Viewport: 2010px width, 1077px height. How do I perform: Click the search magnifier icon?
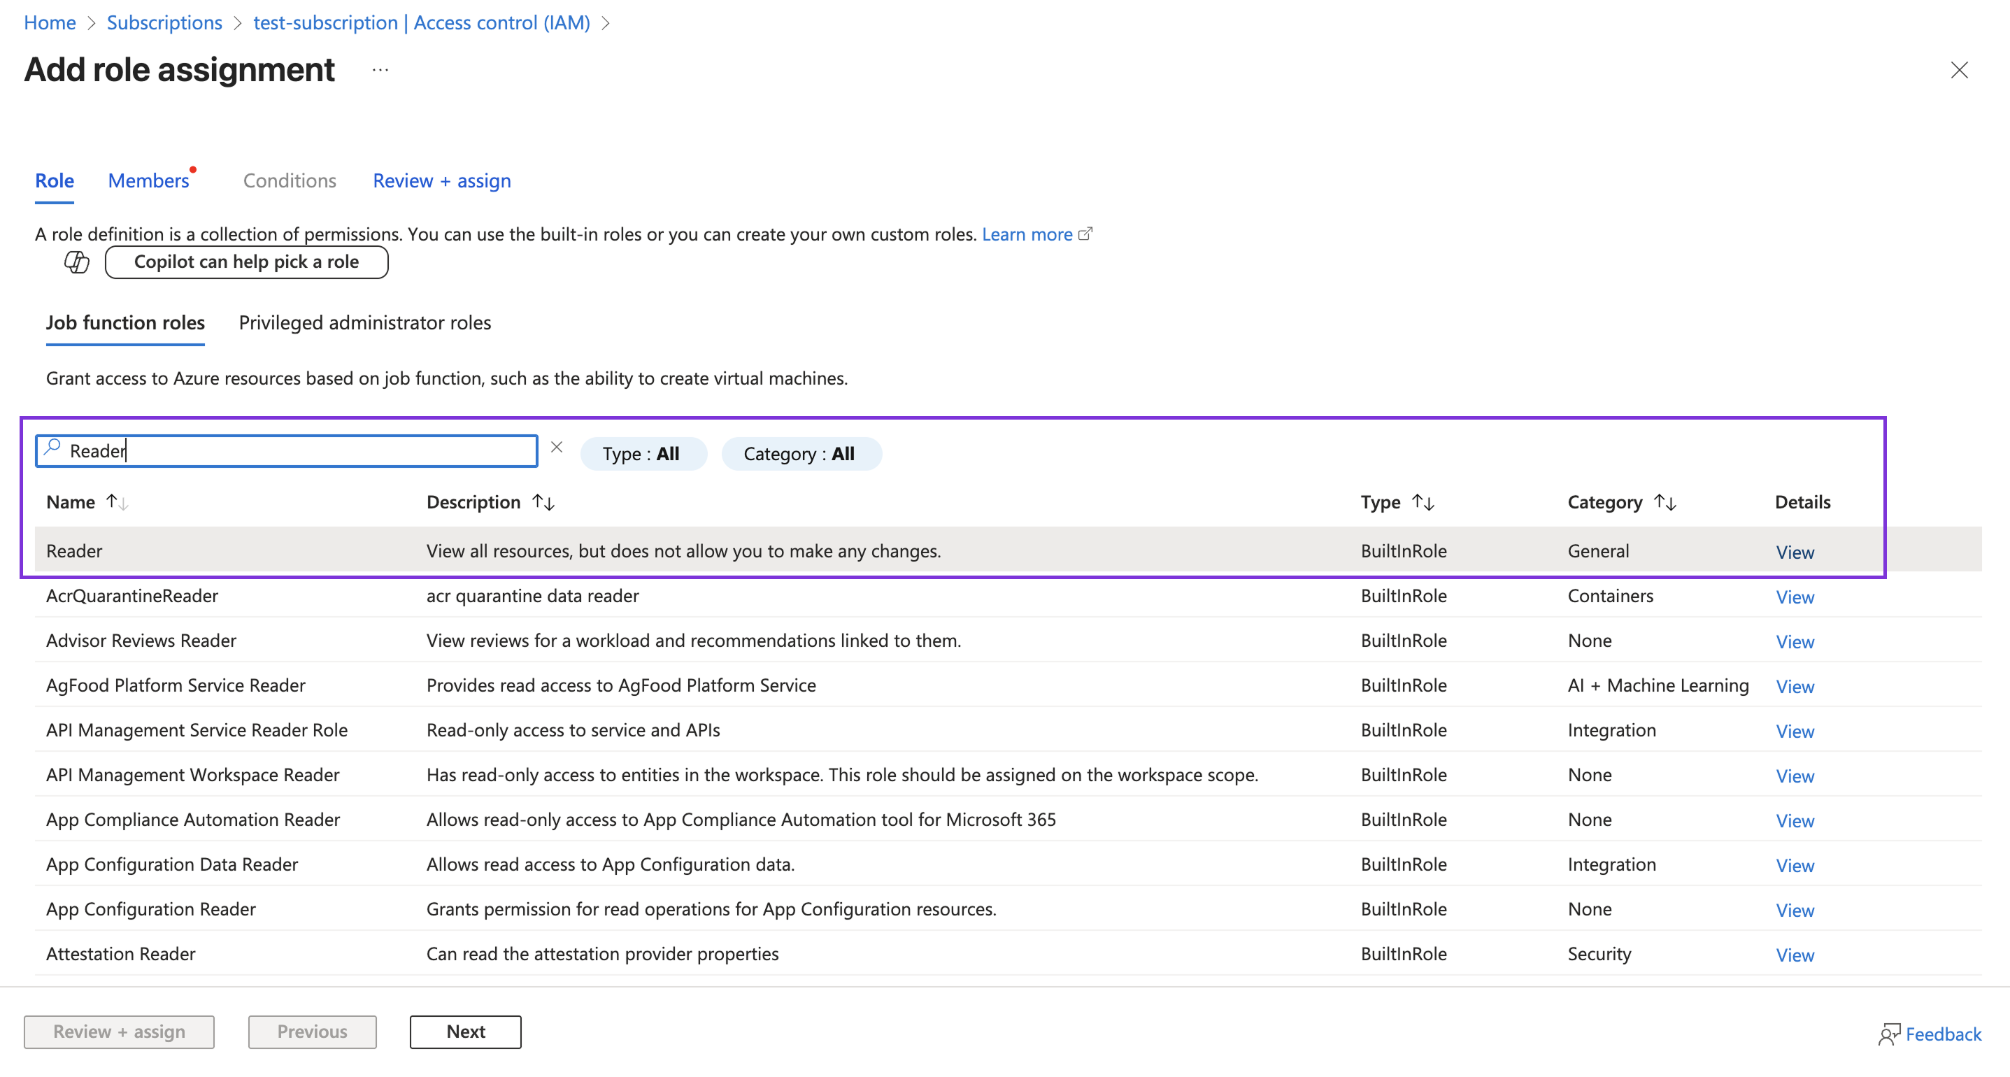click(x=53, y=448)
